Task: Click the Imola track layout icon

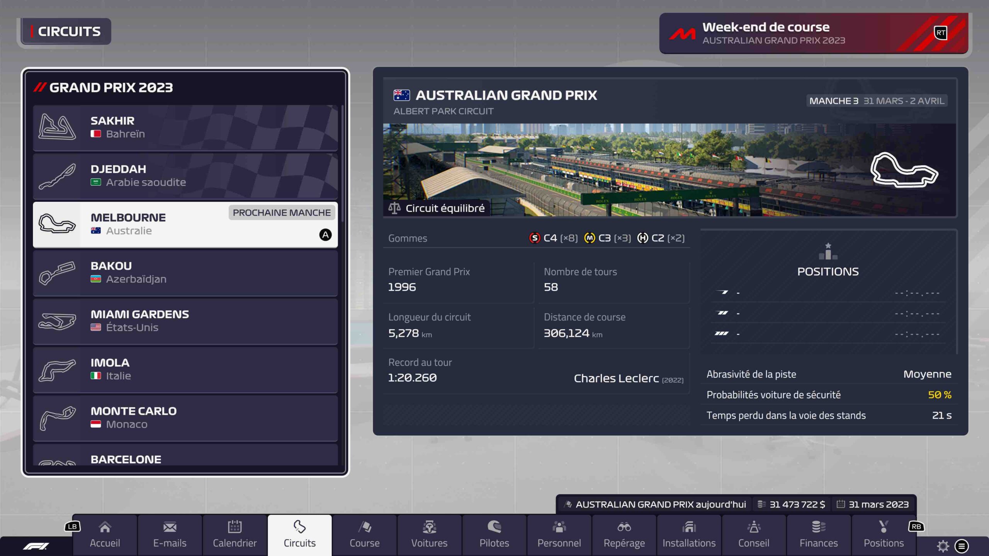Action: click(x=57, y=370)
